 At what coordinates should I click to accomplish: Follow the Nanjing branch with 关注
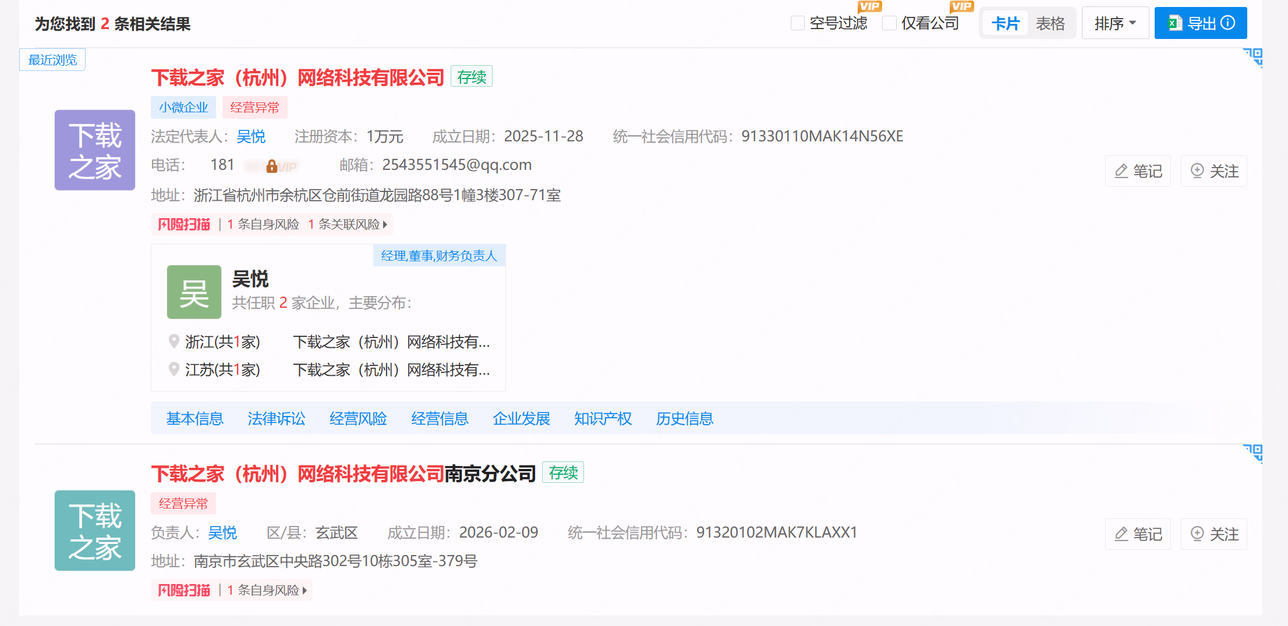1214,534
